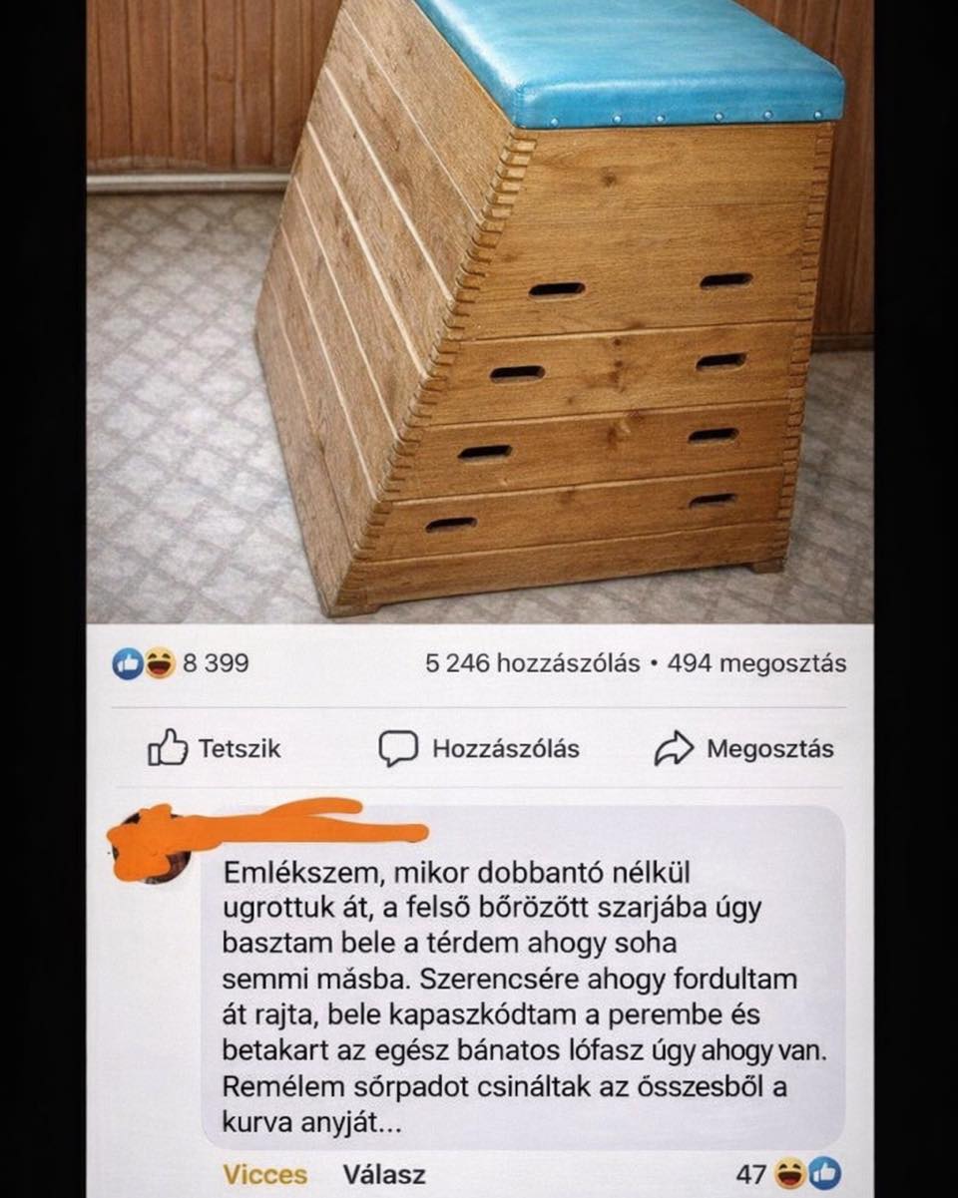The width and height of the screenshot is (958, 1198).
Task: Click the Megosztás share arrow icon
Action: [x=674, y=749]
